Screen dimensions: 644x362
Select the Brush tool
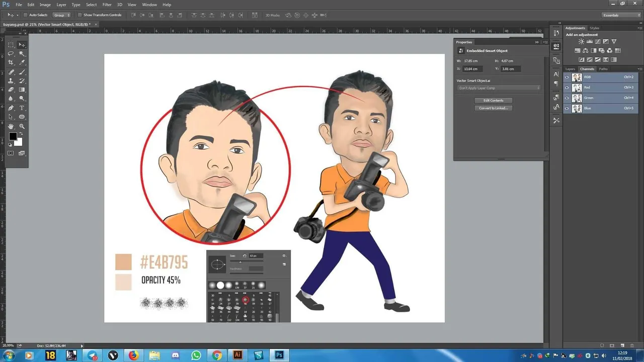click(22, 72)
